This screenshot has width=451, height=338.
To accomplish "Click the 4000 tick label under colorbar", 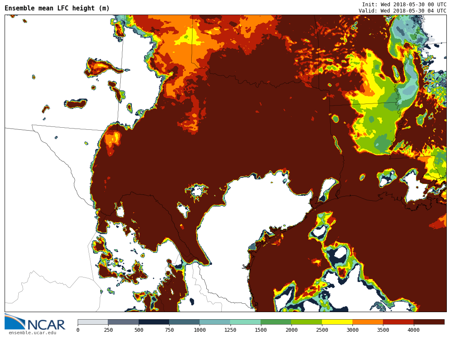I will coord(413,330).
